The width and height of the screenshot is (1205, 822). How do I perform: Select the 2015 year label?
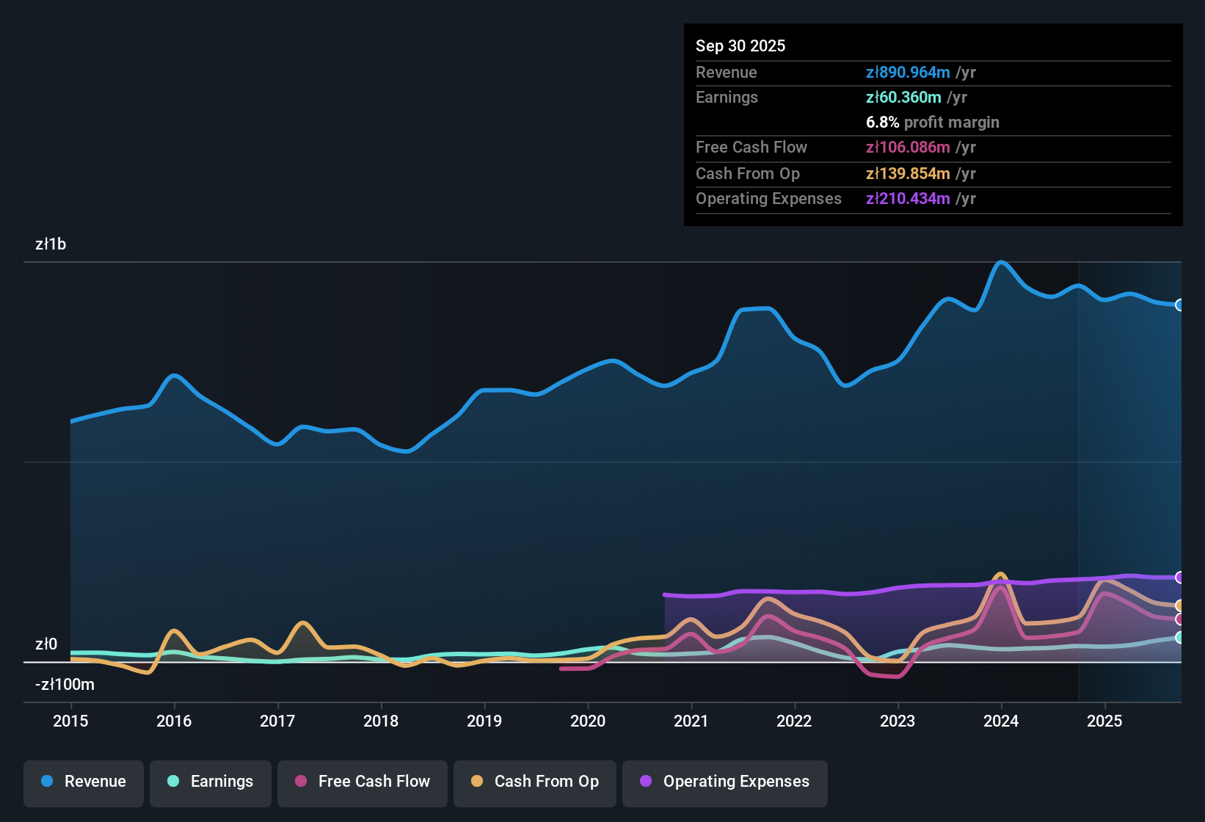pyautogui.click(x=70, y=721)
